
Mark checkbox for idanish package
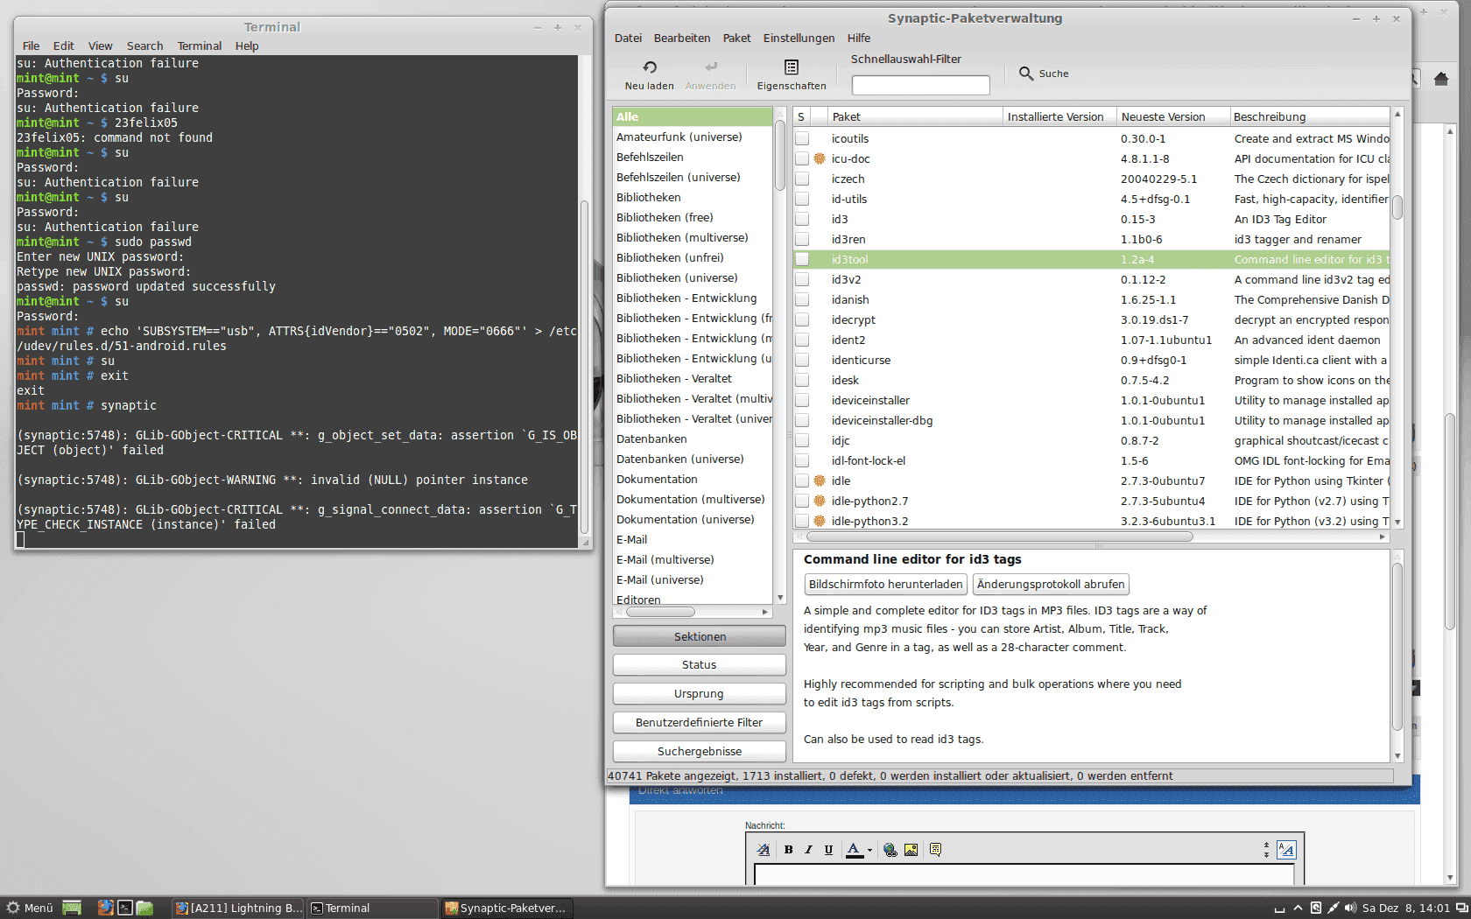(802, 299)
